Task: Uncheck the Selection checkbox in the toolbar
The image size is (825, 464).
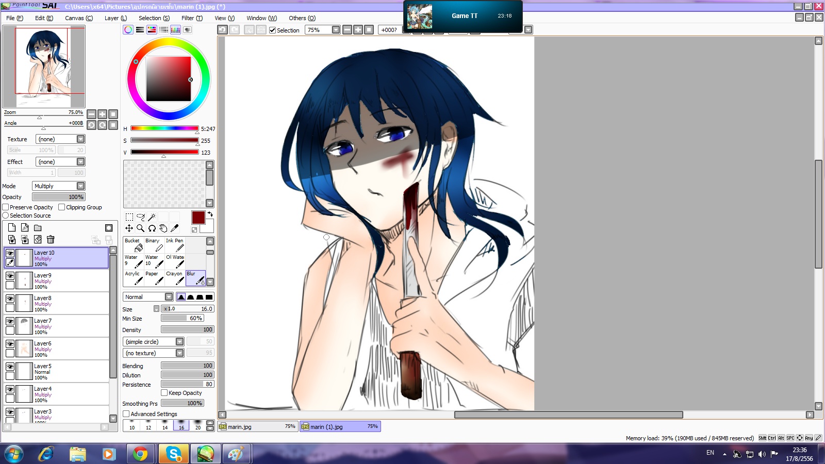Action: (x=273, y=30)
